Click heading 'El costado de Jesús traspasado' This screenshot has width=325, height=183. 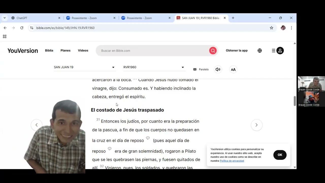click(127, 110)
